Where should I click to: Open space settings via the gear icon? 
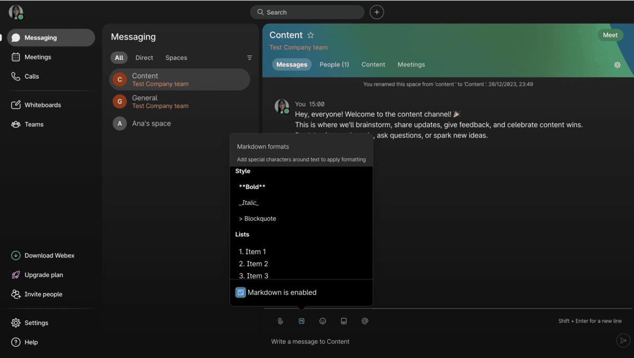(617, 64)
